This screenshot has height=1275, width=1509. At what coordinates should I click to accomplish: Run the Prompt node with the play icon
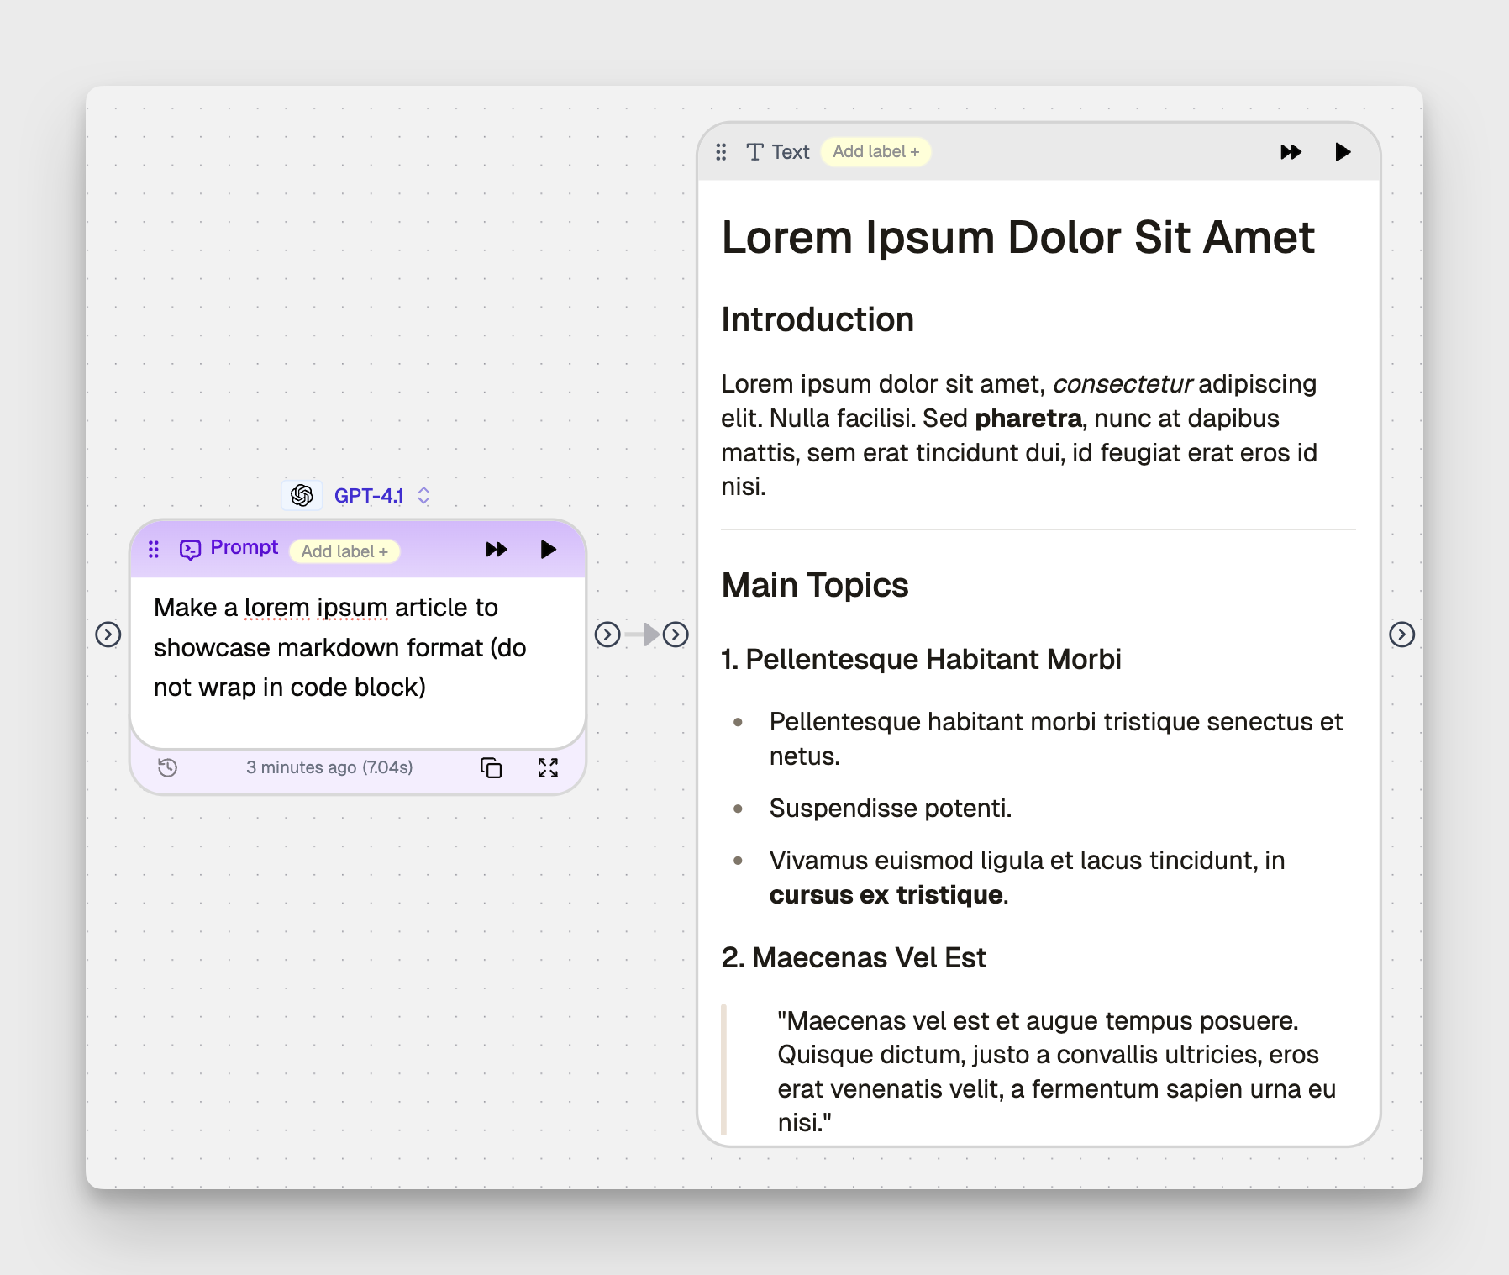(549, 550)
